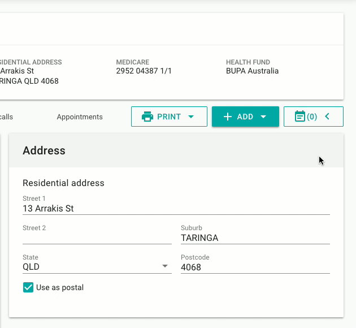Open the State dropdown arrow

coord(165,266)
